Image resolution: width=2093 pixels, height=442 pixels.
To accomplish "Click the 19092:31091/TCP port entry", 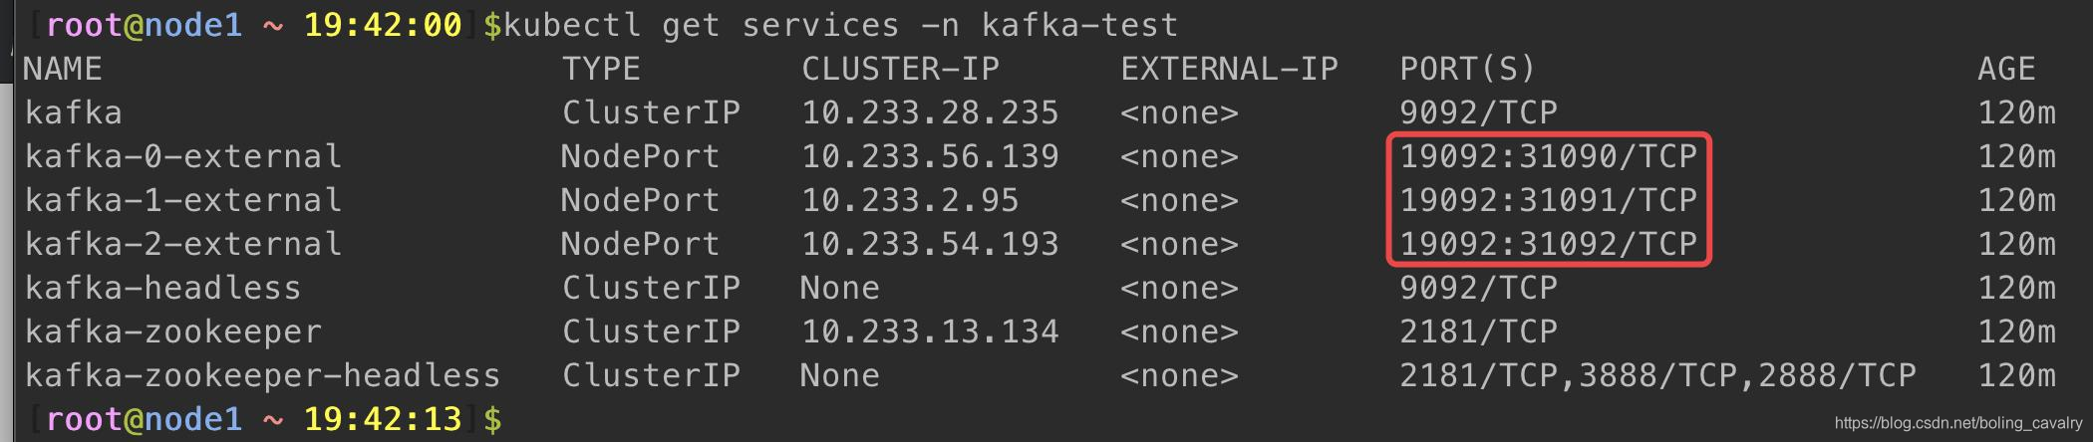I will 1548,200.
